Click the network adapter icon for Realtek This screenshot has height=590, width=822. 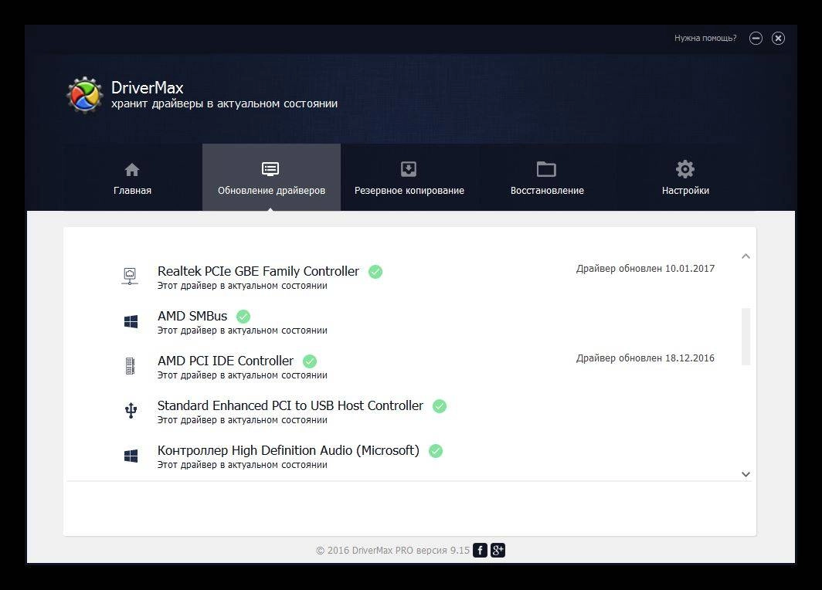pos(130,276)
